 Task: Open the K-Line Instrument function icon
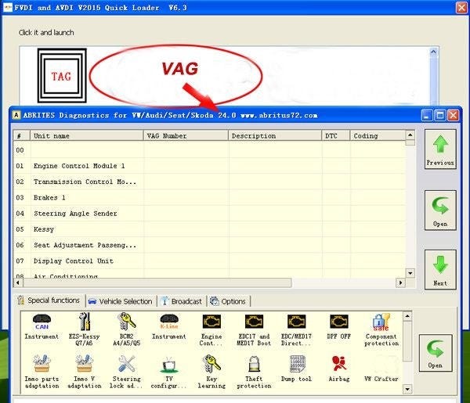pos(169,326)
